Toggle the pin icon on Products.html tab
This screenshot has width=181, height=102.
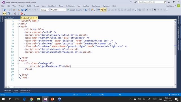(34, 18)
